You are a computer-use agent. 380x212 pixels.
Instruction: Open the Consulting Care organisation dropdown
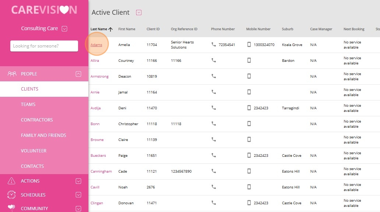(x=64, y=29)
